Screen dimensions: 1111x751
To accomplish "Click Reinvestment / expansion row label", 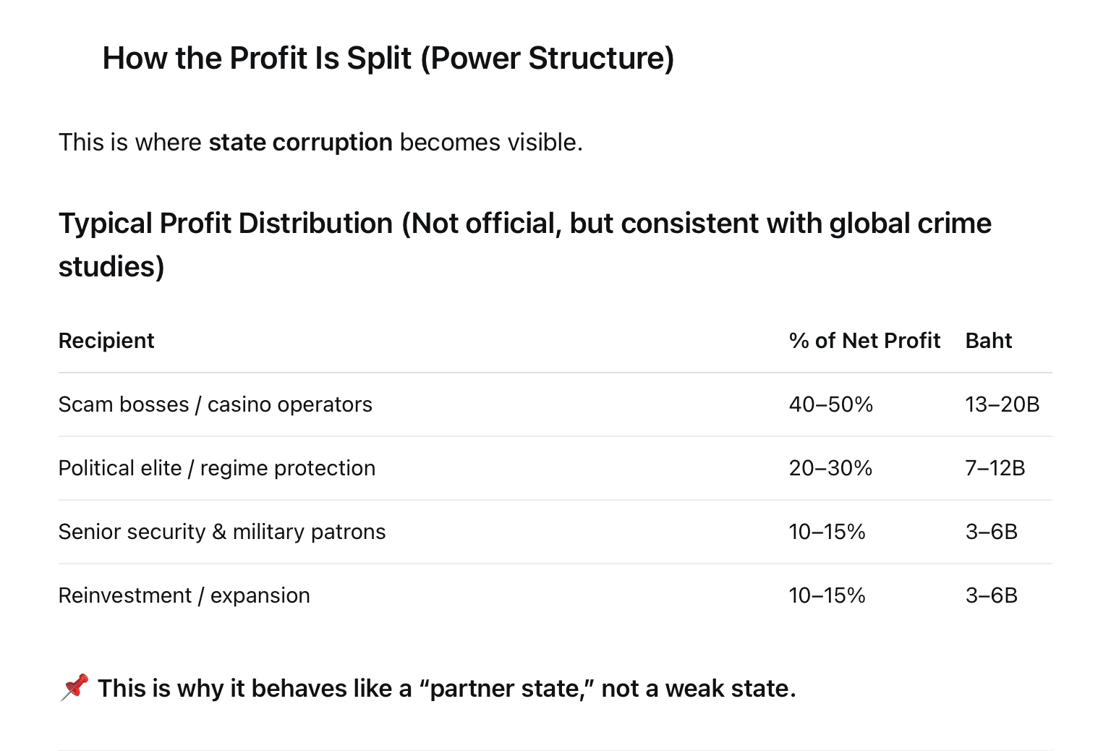I will [x=184, y=595].
